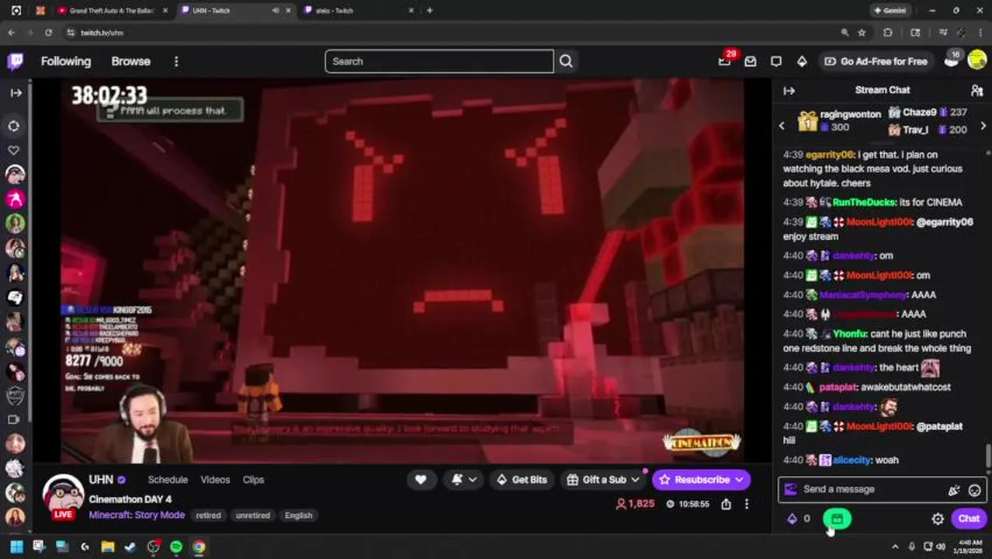
Task: Open the chat emote picker
Action: (x=974, y=490)
